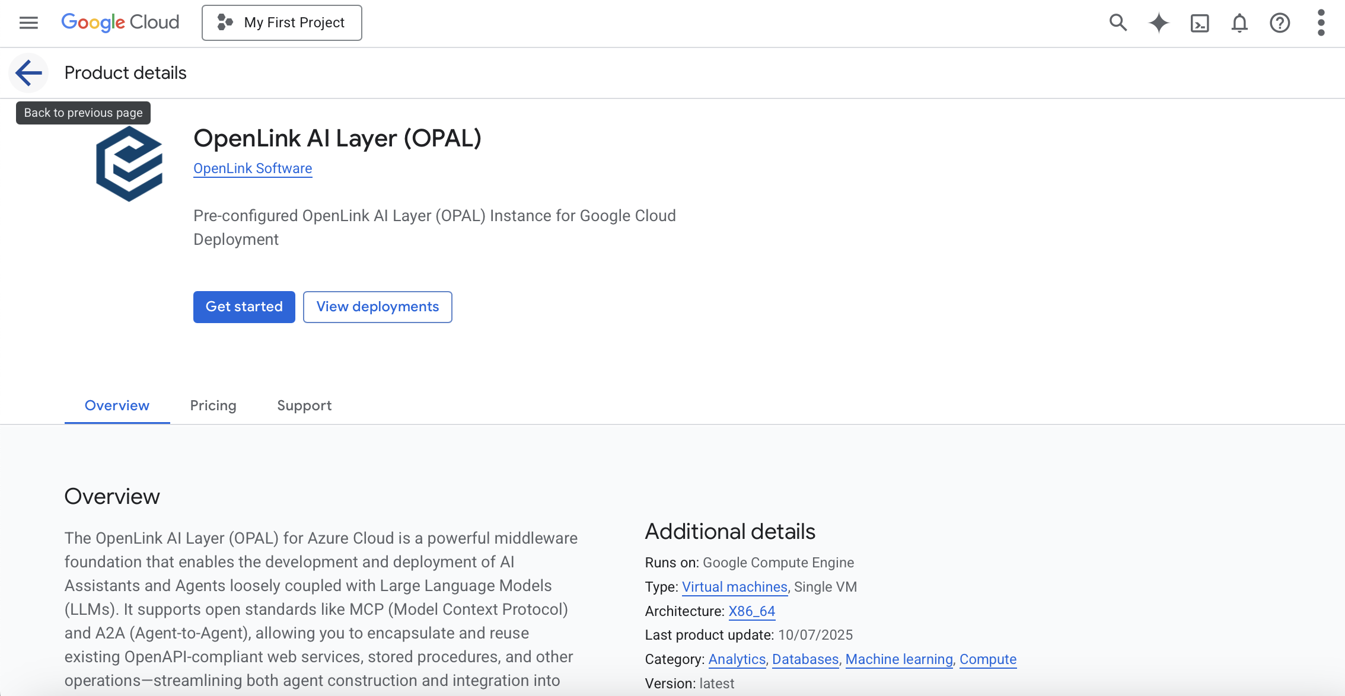Screen dimensions: 1345x696
Task: Open the Databases category link
Action: 805,659
